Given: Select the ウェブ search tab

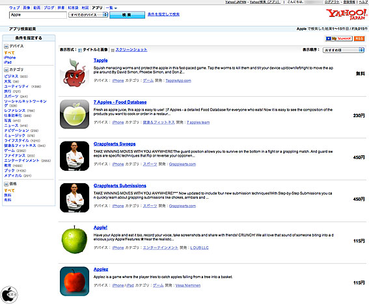Looking at the screenshot, I should point(14,8).
